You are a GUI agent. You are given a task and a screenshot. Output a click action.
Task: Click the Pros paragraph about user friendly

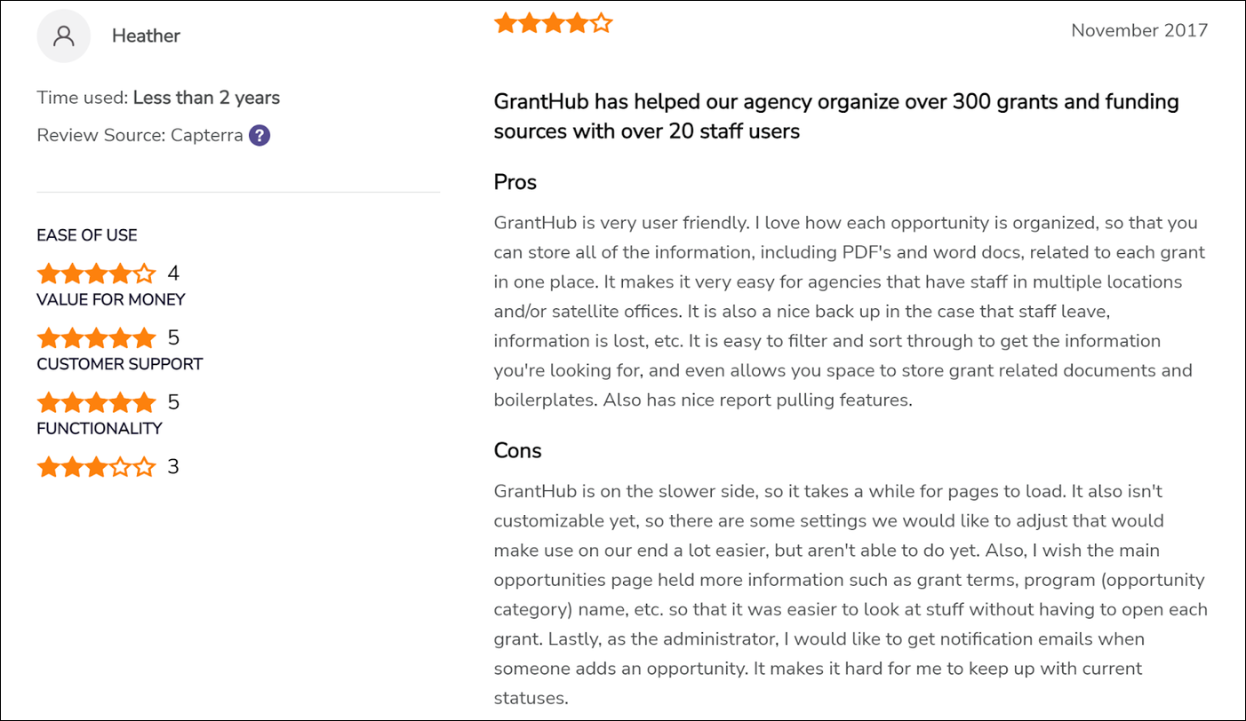pos(849,311)
